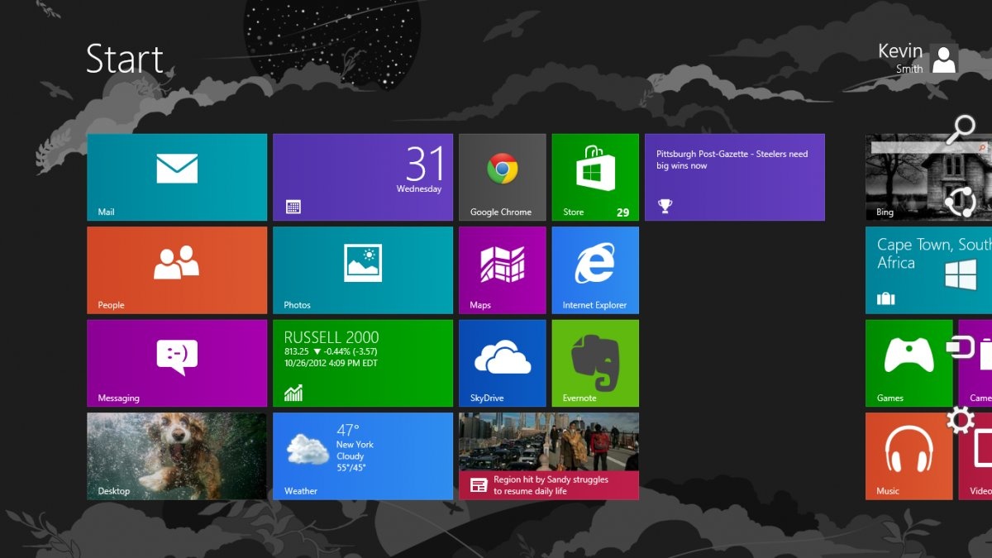Open the Video app
The image size is (992, 558).
(975, 455)
